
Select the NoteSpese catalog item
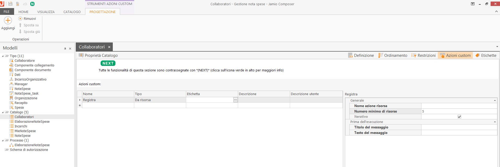point(22,136)
